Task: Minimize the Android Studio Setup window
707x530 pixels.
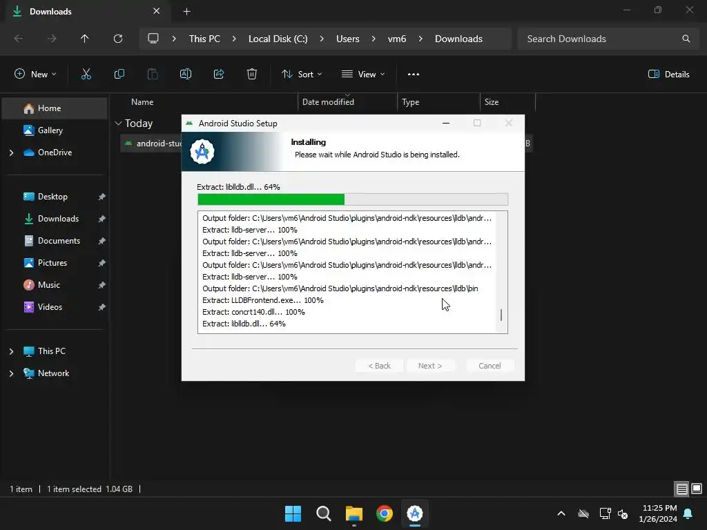Action: (445, 123)
